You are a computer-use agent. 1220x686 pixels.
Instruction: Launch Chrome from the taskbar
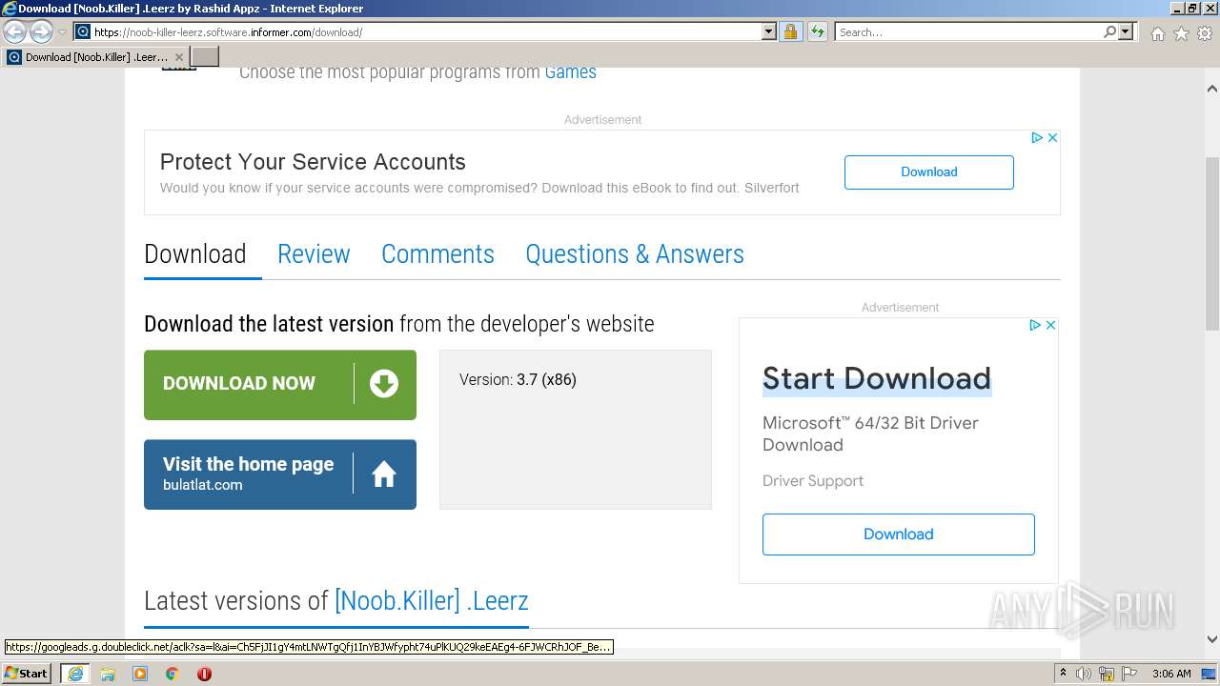(173, 674)
